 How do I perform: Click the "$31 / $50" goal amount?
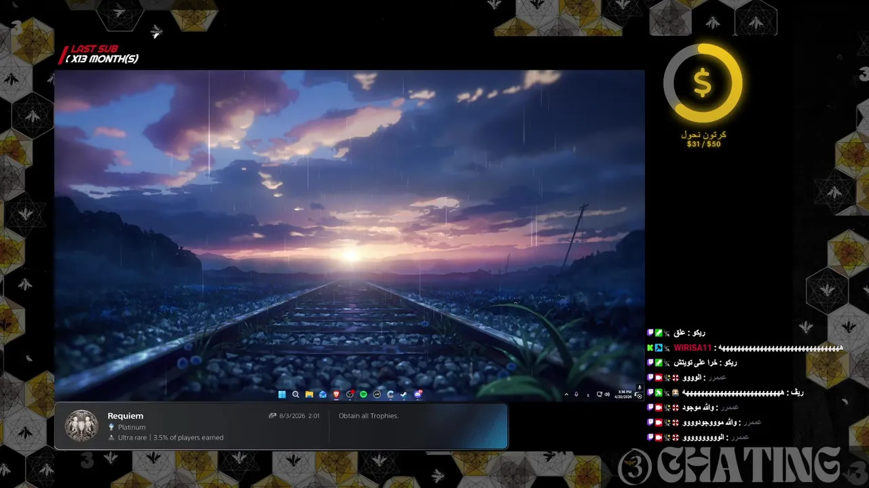[x=703, y=144]
